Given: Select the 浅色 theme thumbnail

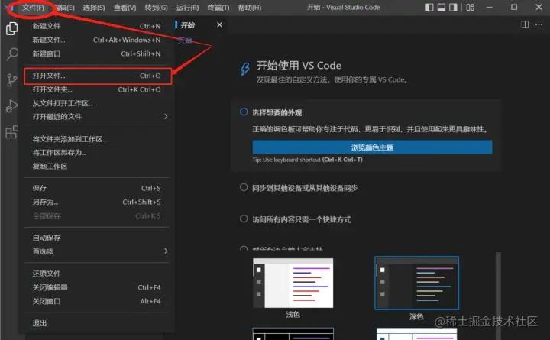Looking at the screenshot, I should (x=293, y=283).
